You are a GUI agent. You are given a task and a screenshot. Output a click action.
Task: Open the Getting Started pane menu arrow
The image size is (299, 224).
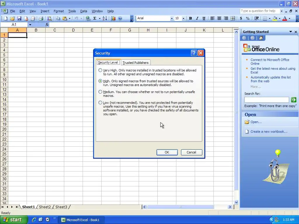(x=291, y=32)
